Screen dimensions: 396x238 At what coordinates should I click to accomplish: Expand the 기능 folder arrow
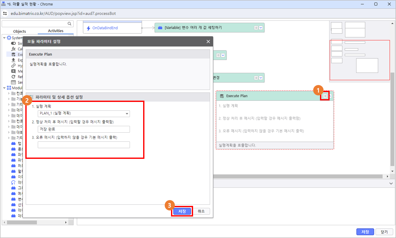pyautogui.click(x=9, y=99)
